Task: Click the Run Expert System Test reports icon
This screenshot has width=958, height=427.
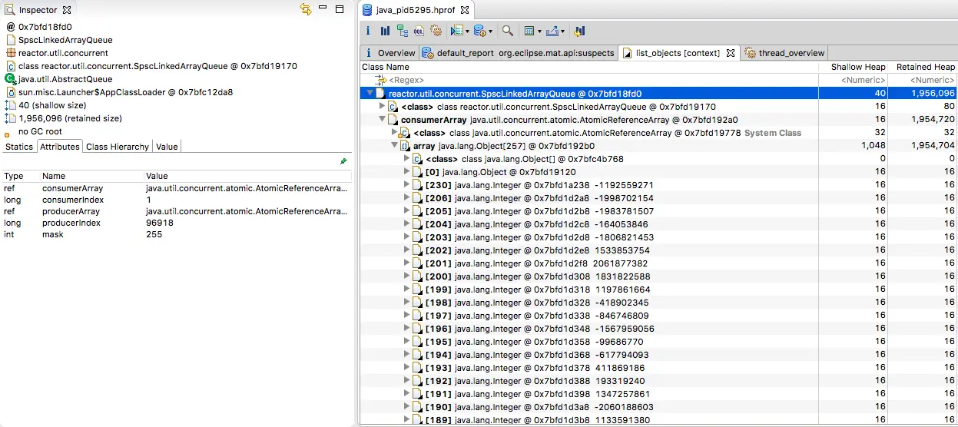Action: point(456,31)
